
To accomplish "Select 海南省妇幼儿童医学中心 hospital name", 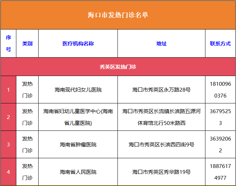I will point(78,117).
